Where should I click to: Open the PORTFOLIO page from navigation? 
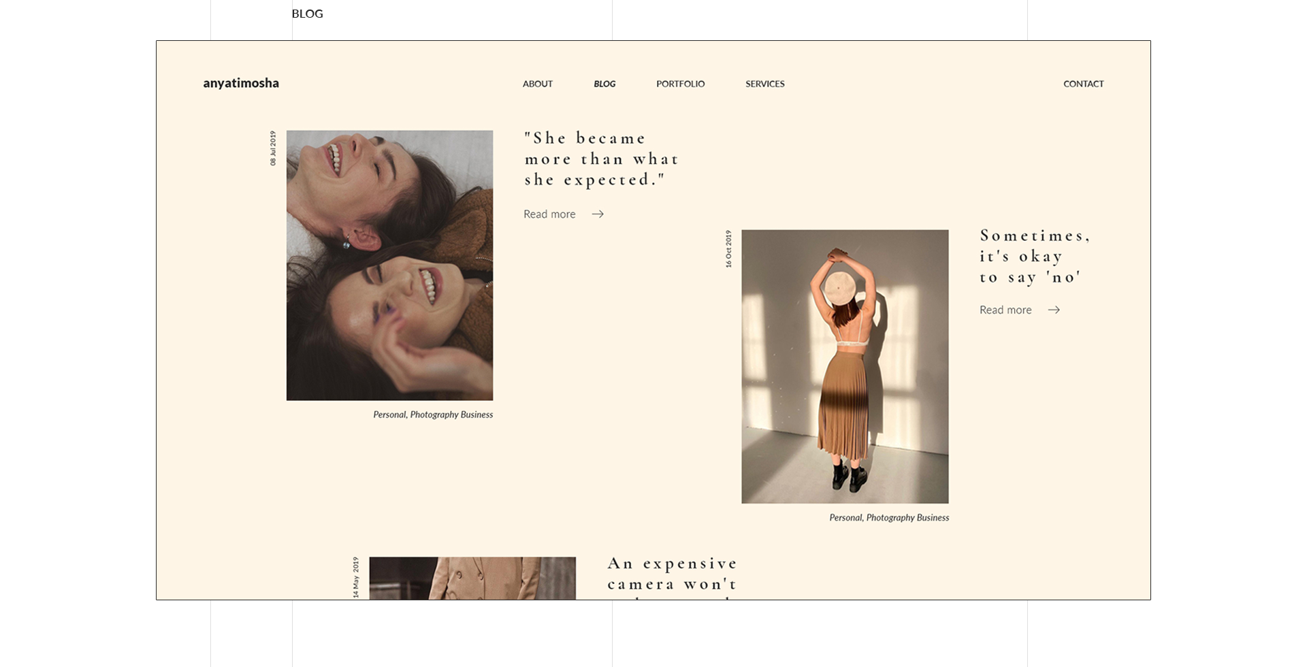(680, 84)
